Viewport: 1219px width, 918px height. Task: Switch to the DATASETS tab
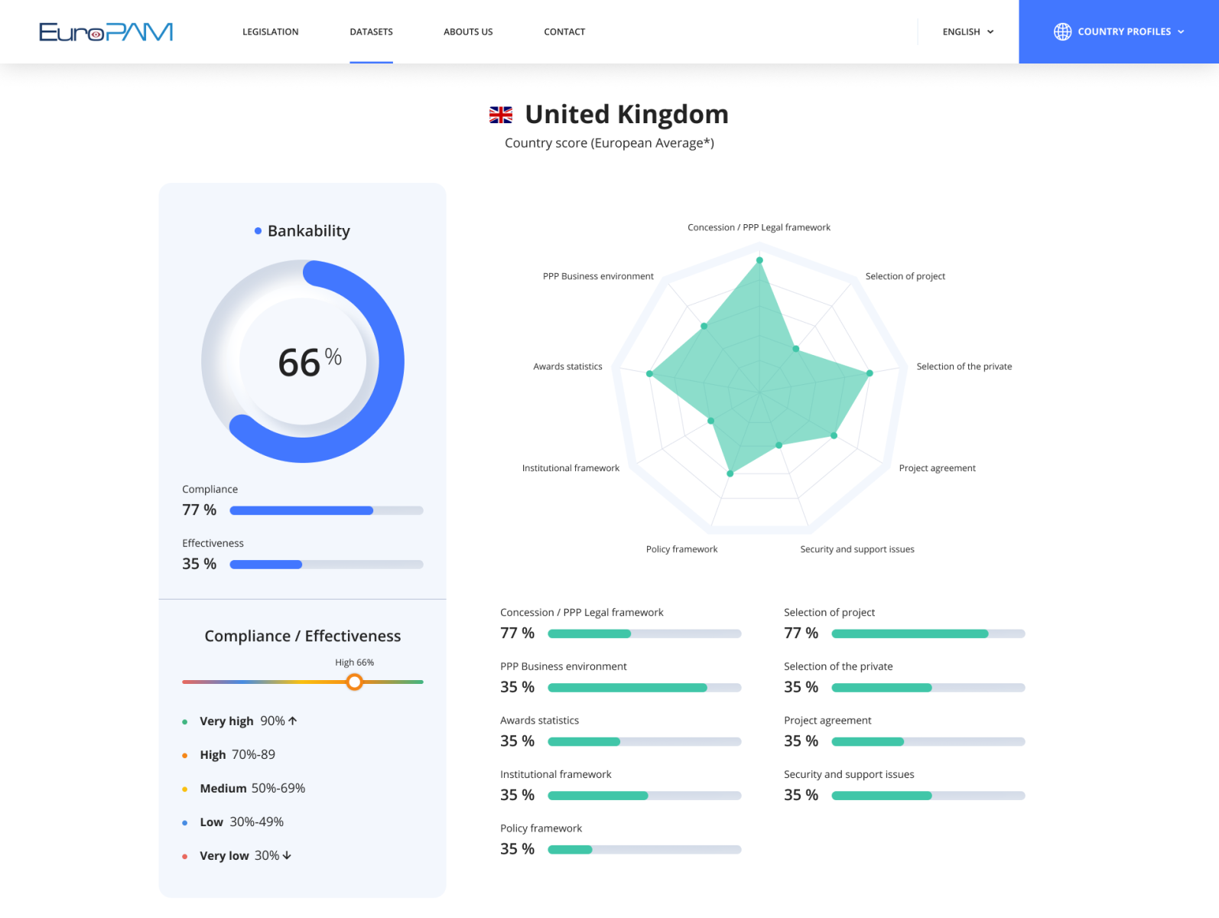tap(371, 31)
